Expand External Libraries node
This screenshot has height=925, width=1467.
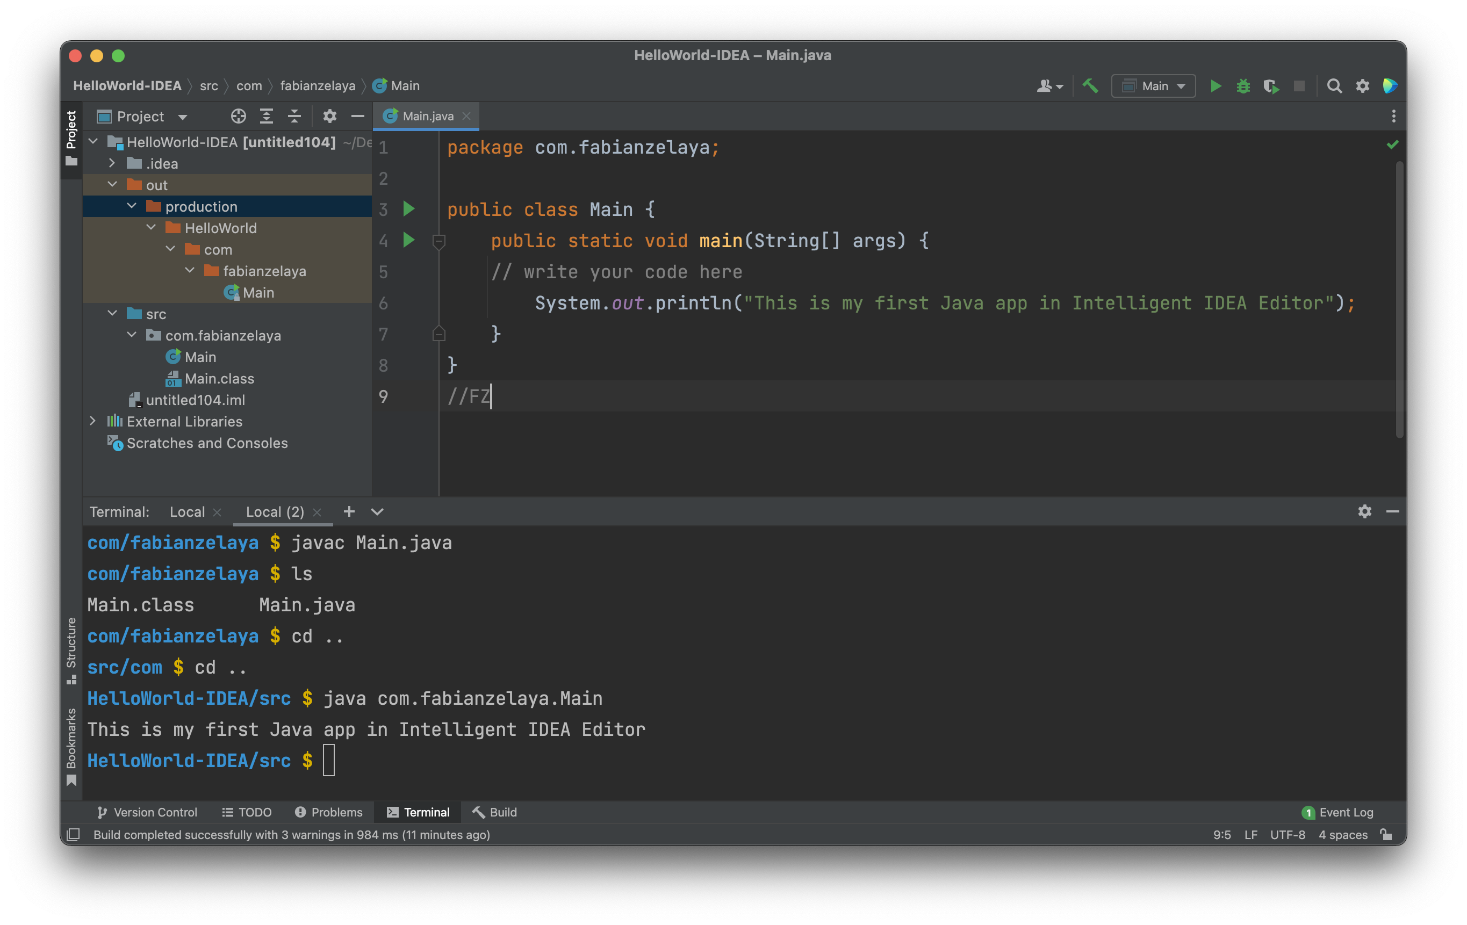click(92, 421)
